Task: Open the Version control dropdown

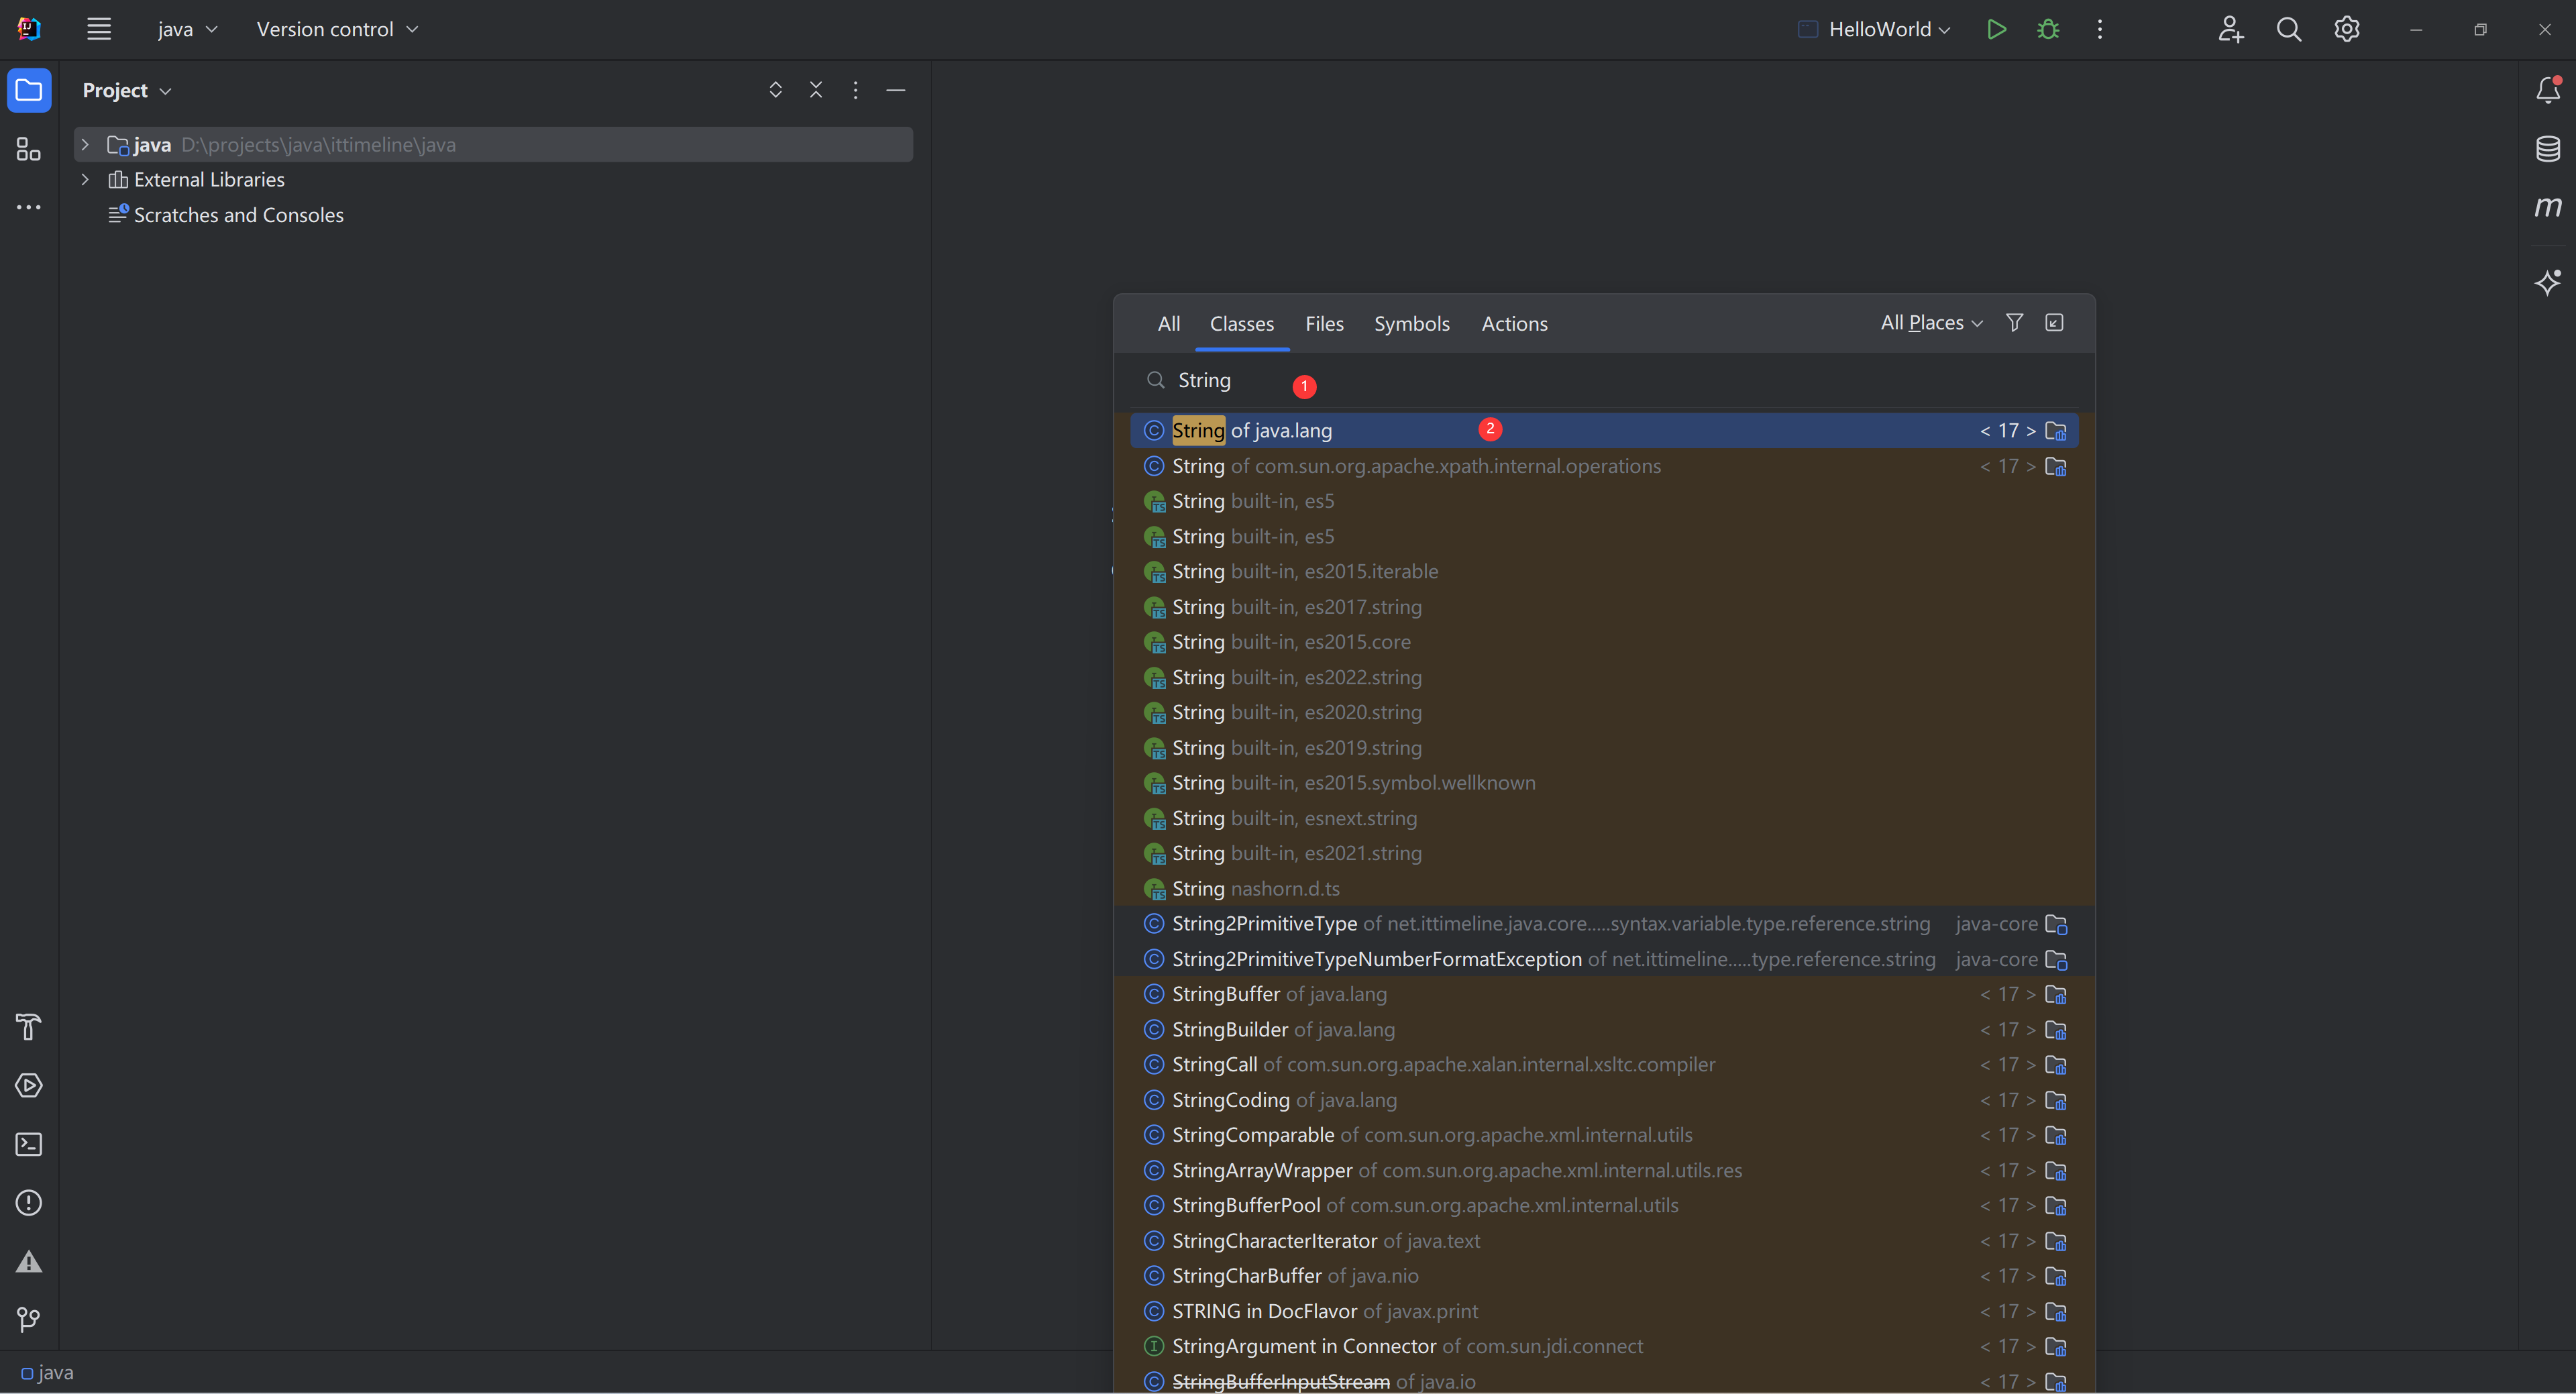Action: [337, 29]
